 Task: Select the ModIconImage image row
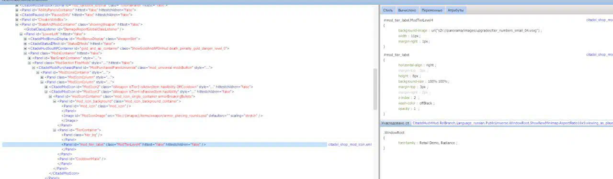point(161,116)
